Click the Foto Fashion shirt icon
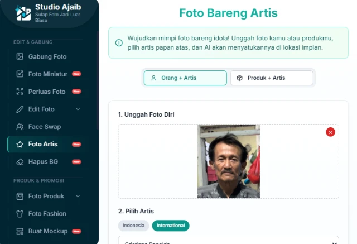This screenshot has width=357, height=244. 20,214
